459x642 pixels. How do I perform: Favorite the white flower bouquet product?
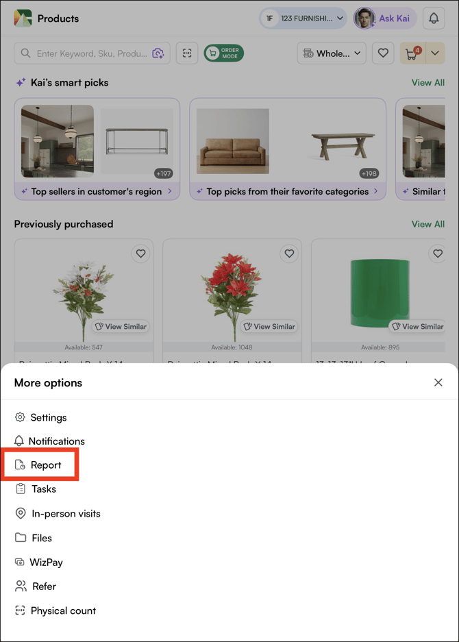pyautogui.click(x=140, y=254)
